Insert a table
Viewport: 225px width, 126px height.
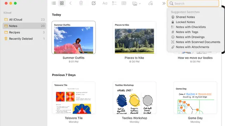coord(124,3)
